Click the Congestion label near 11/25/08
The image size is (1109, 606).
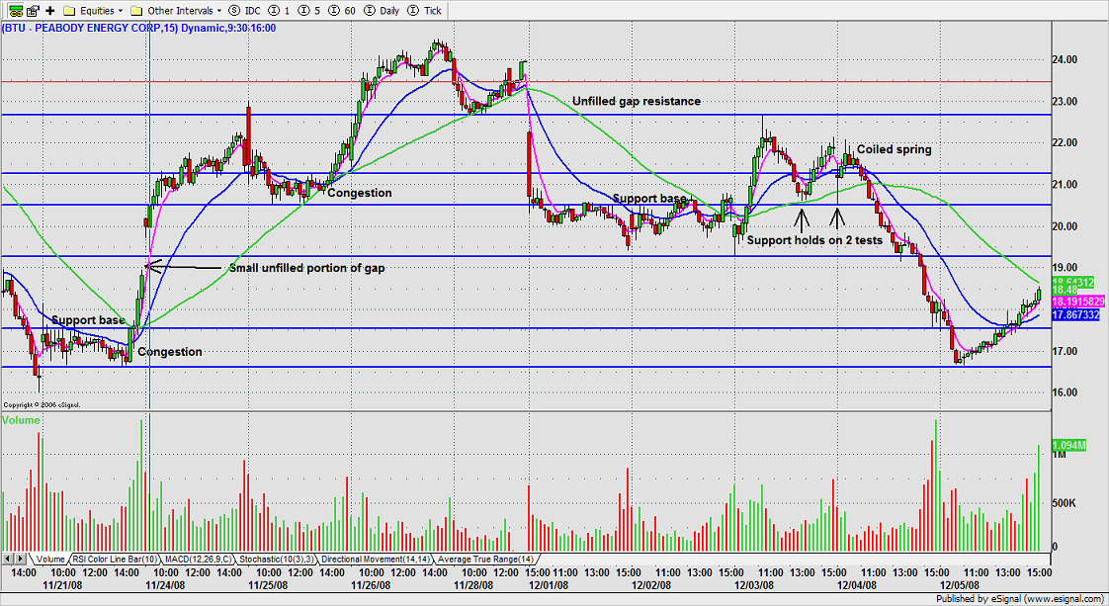[360, 193]
